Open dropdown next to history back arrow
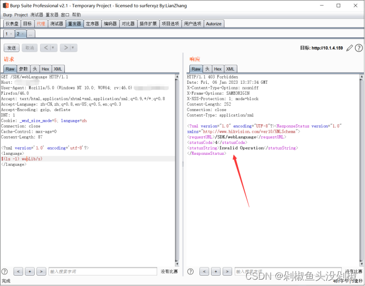Viewport: 365px width, 286px height. pyautogui.click(x=53, y=47)
